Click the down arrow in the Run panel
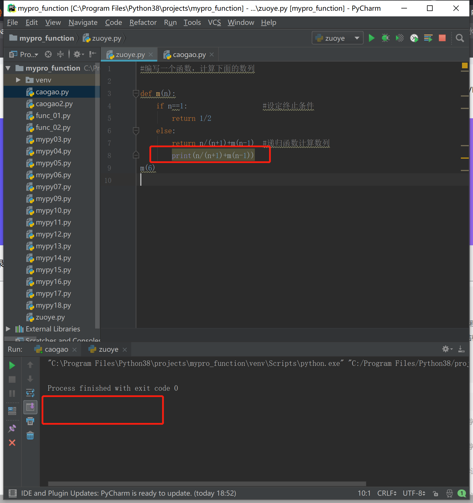This screenshot has height=503, width=473. [x=30, y=379]
